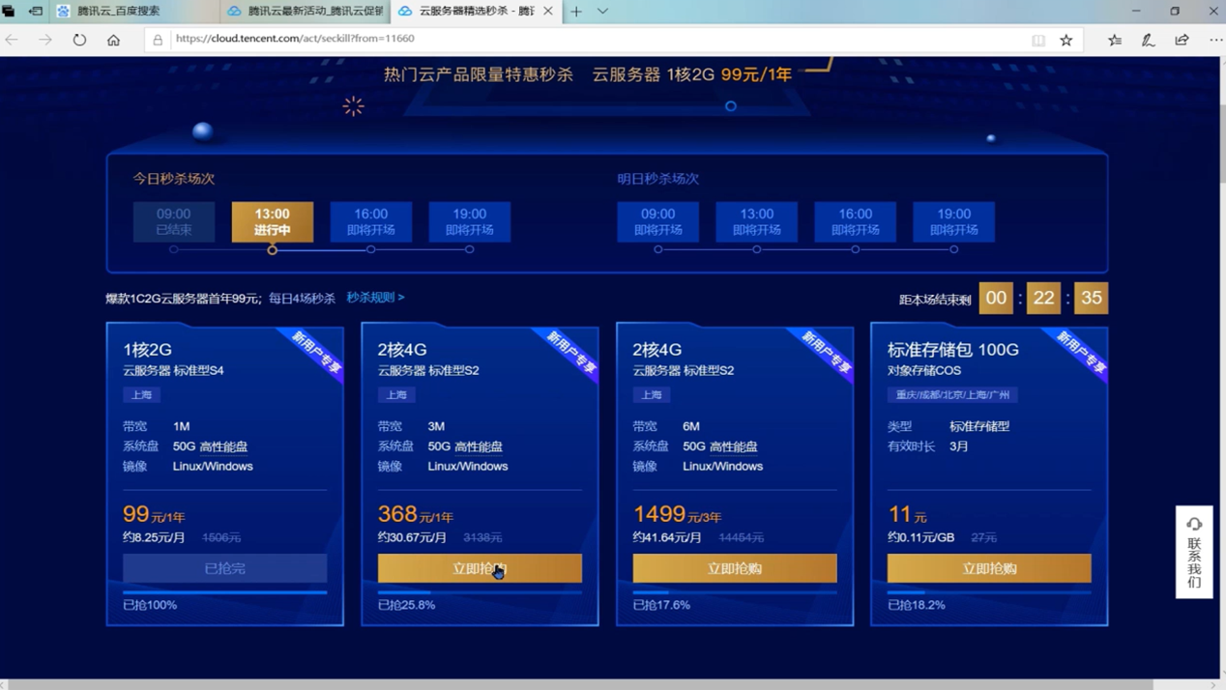Image resolution: width=1226 pixels, height=690 pixels.
Task: Click the padlock security icon
Action: tap(158, 40)
